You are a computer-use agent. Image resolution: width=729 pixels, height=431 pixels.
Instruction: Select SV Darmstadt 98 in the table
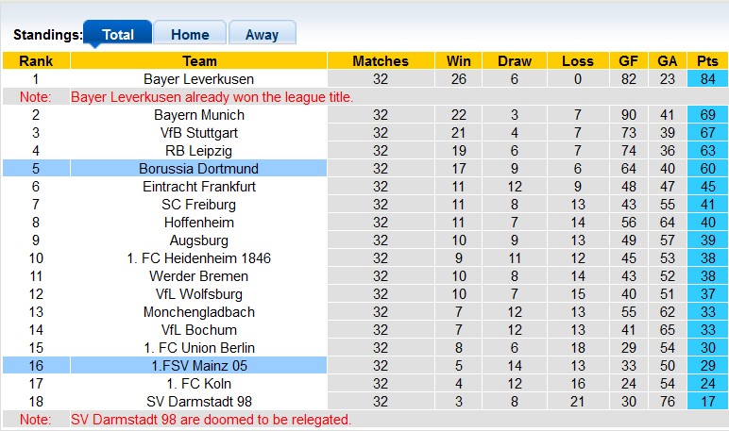[x=198, y=402]
